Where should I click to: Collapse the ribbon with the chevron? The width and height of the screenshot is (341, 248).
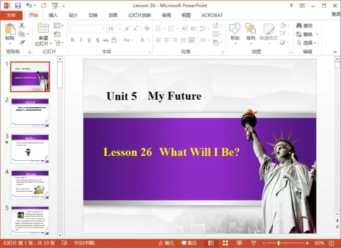[x=335, y=52]
